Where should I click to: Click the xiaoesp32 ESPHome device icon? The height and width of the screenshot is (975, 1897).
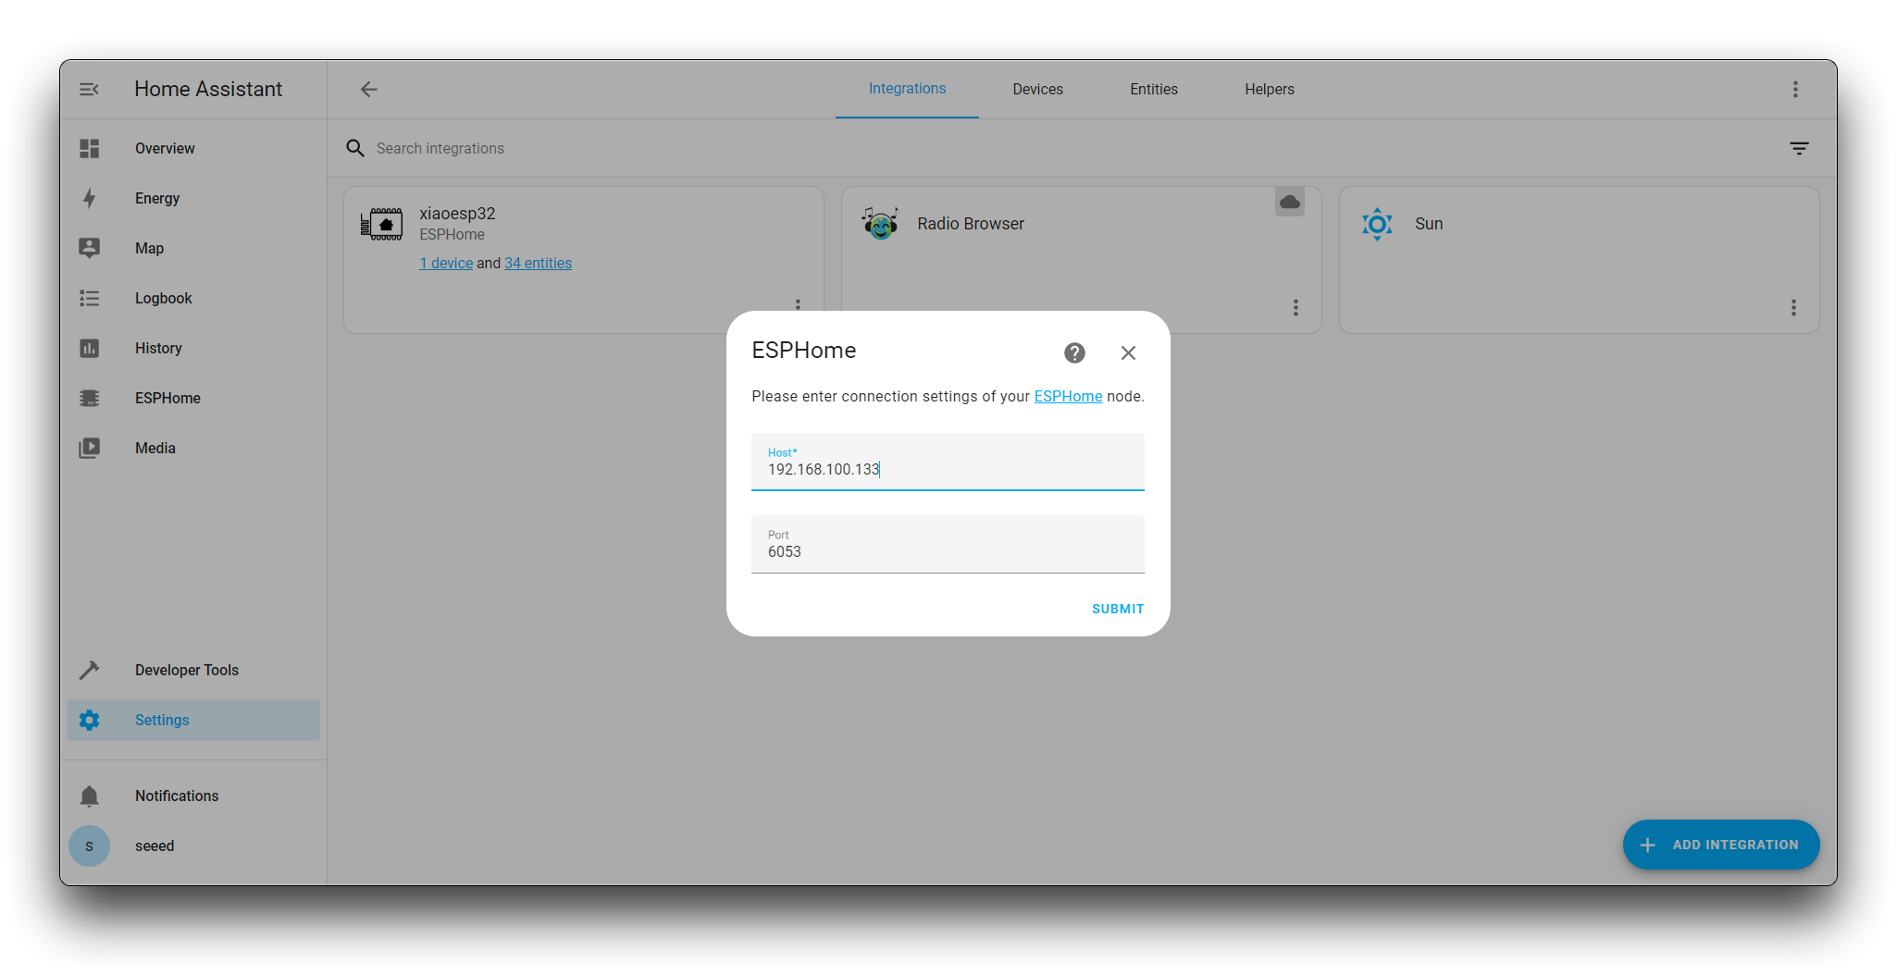pyautogui.click(x=381, y=224)
